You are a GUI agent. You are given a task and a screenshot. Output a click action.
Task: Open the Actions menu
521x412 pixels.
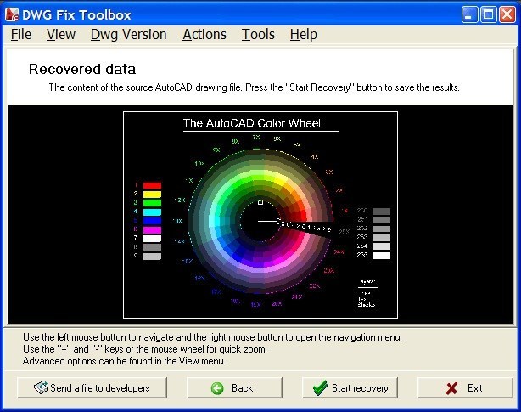click(204, 34)
